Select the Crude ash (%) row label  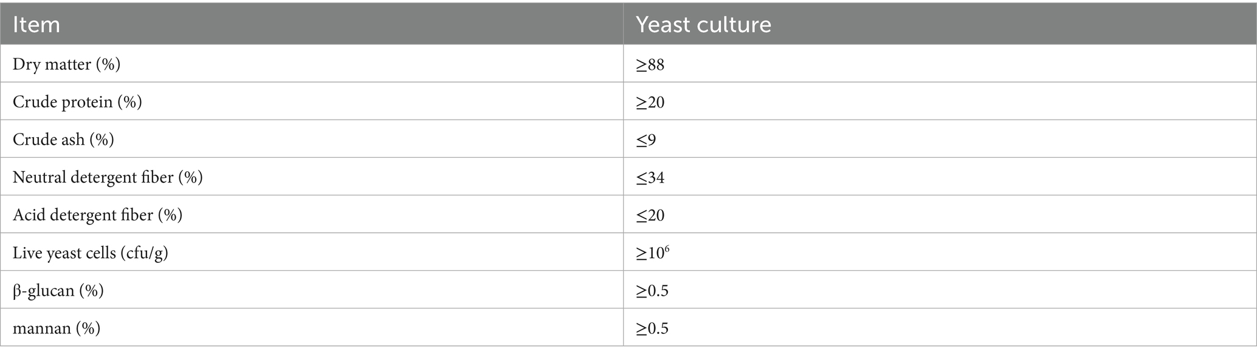click(63, 139)
